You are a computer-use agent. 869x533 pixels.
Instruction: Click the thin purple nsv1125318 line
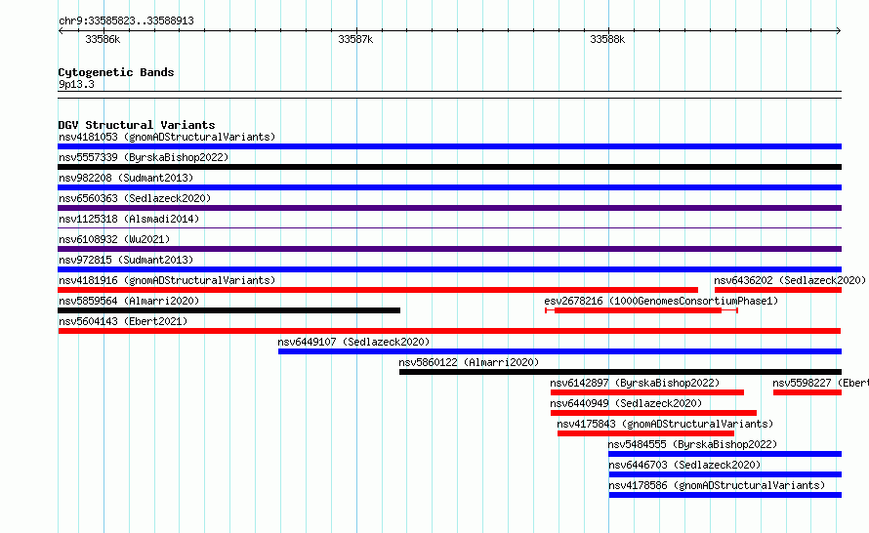(449, 227)
